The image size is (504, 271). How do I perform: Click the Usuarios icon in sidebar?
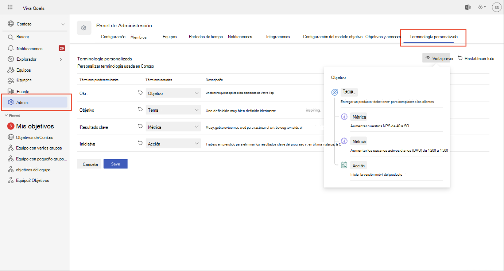(11, 80)
